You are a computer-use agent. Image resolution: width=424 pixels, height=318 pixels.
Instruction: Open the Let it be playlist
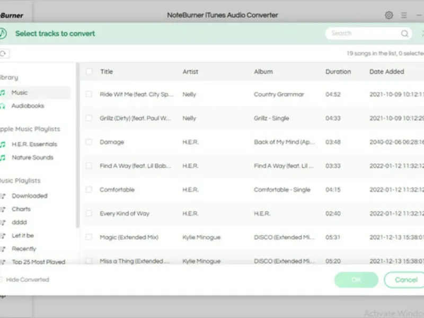pos(23,236)
